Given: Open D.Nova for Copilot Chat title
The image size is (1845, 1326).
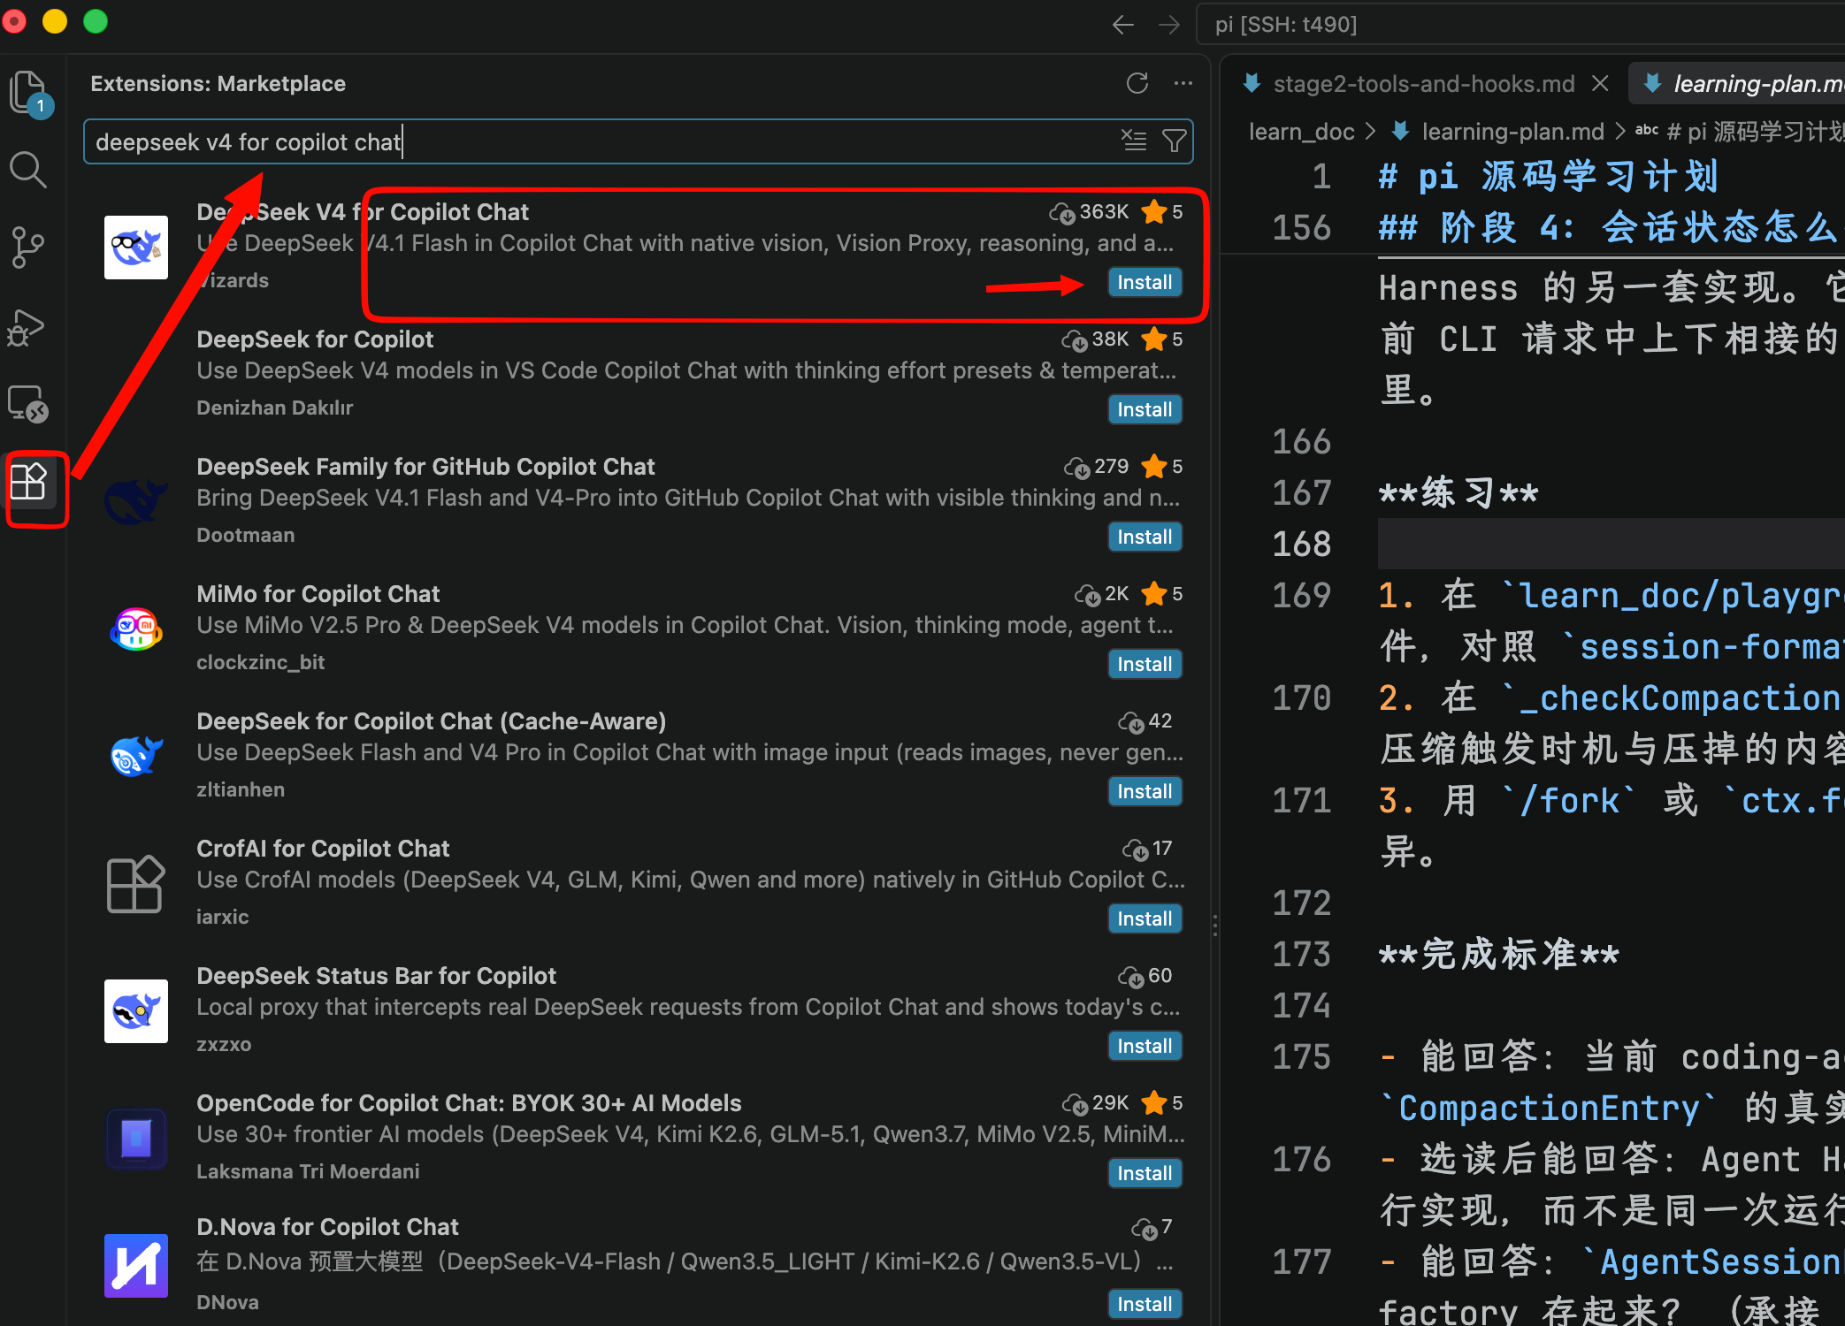Looking at the screenshot, I should [327, 1227].
